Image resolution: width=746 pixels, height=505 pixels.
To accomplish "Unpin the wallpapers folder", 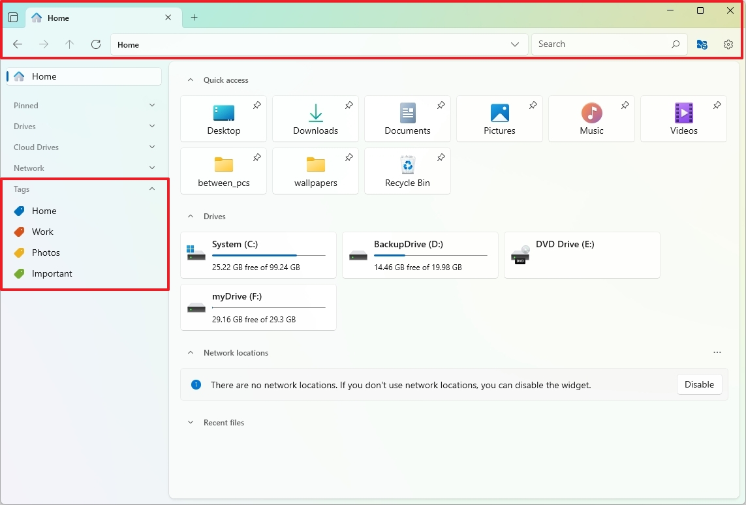I will point(349,157).
